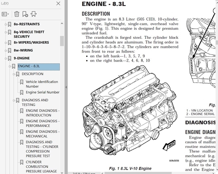Click bookmark icon beside ENGINE DIAGNOSIS - PERFORMANCE

pyautogui.click(x=21, y=121)
